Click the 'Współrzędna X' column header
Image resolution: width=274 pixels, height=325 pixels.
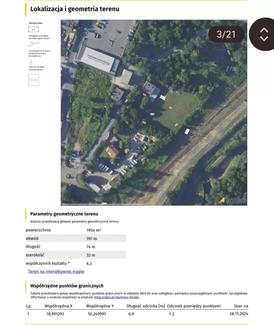[58, 306]
